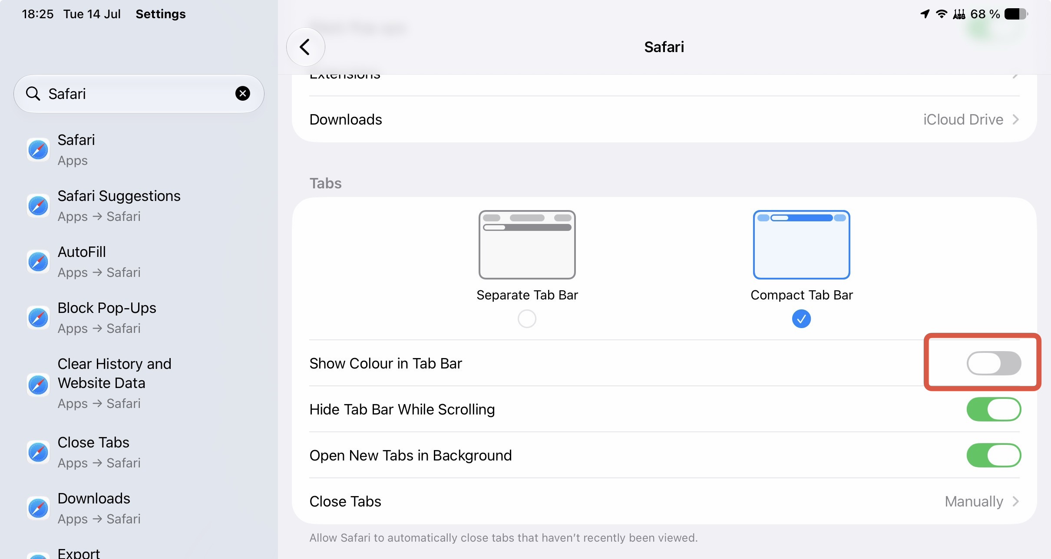1051x559 pixels.
Task: Select the Separate Tab Bar radio button
Action: click(527, 319)
